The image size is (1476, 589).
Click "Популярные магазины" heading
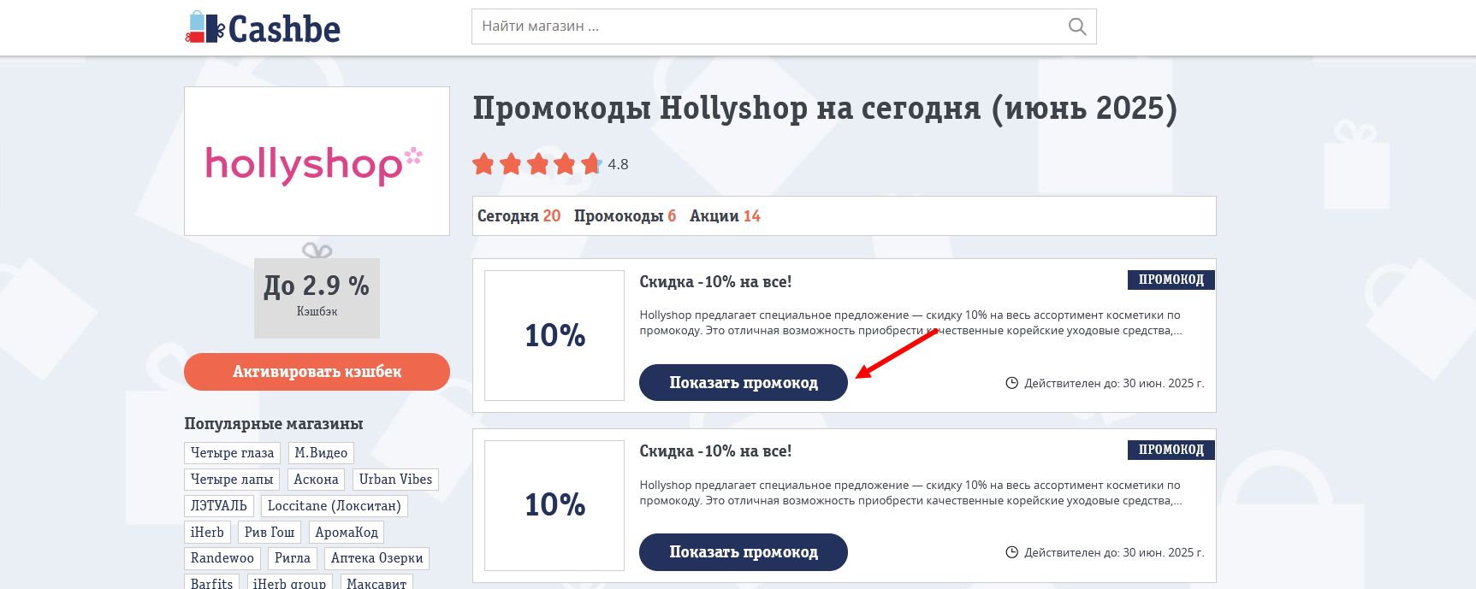[x=274, y=424]
